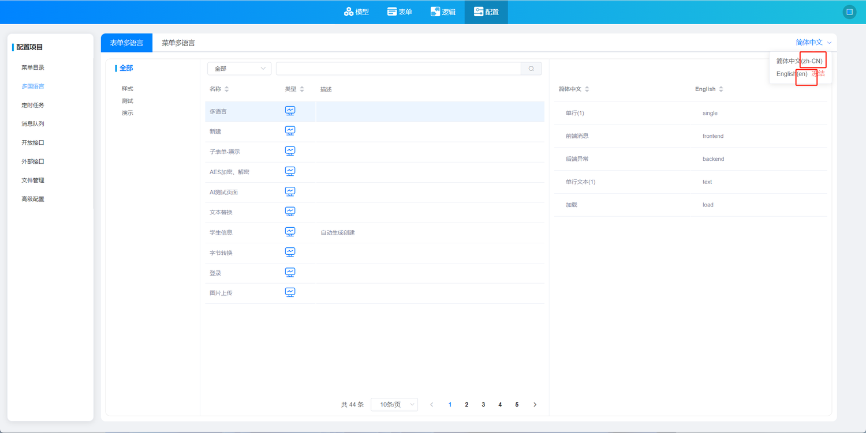
Task: Choose 简体中文(zh-CN) from language list
Action: click(x=800, y=61)
